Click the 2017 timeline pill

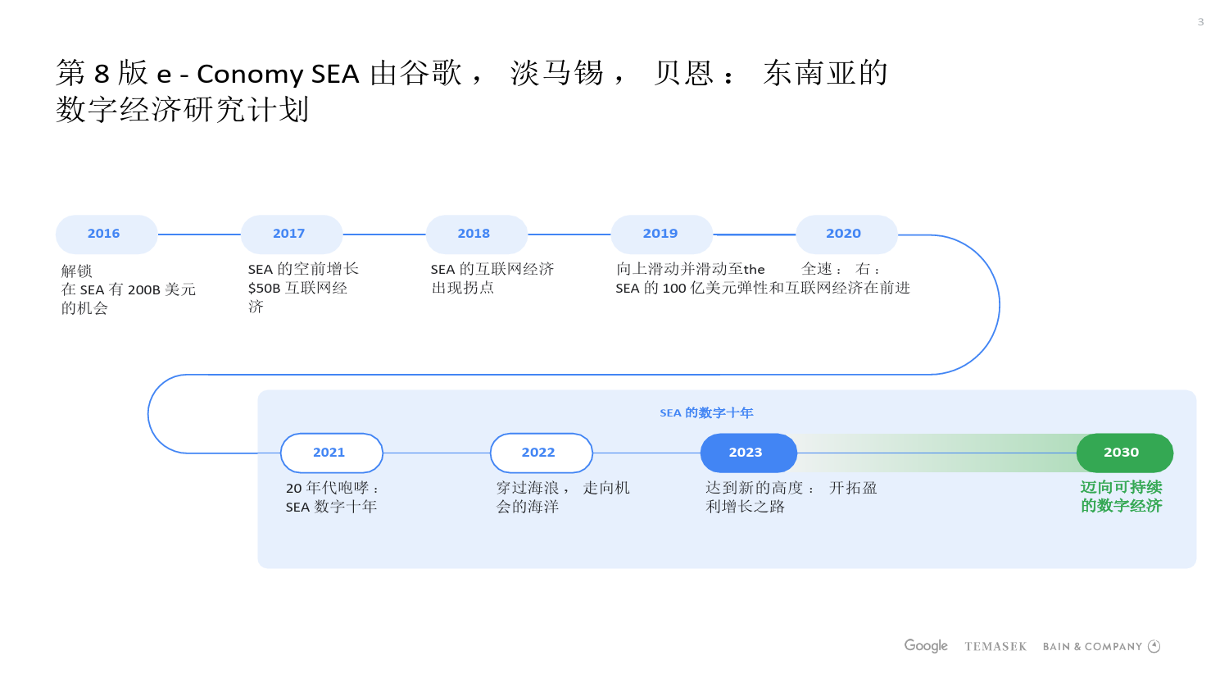(292, 234)
